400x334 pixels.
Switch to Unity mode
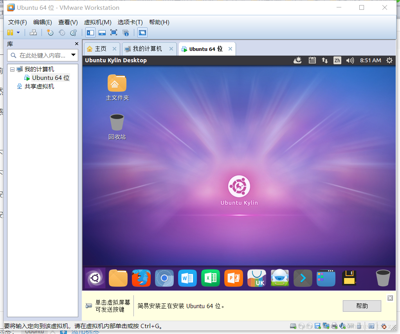click(x=126, y=32)
